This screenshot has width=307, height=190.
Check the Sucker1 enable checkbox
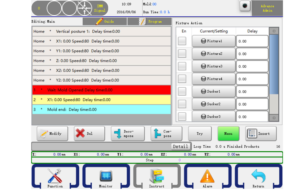pyautogui.click(x=182, y=91)
